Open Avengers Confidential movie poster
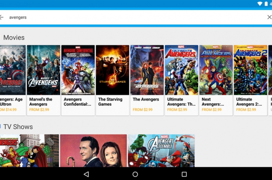 coord(78,70)
